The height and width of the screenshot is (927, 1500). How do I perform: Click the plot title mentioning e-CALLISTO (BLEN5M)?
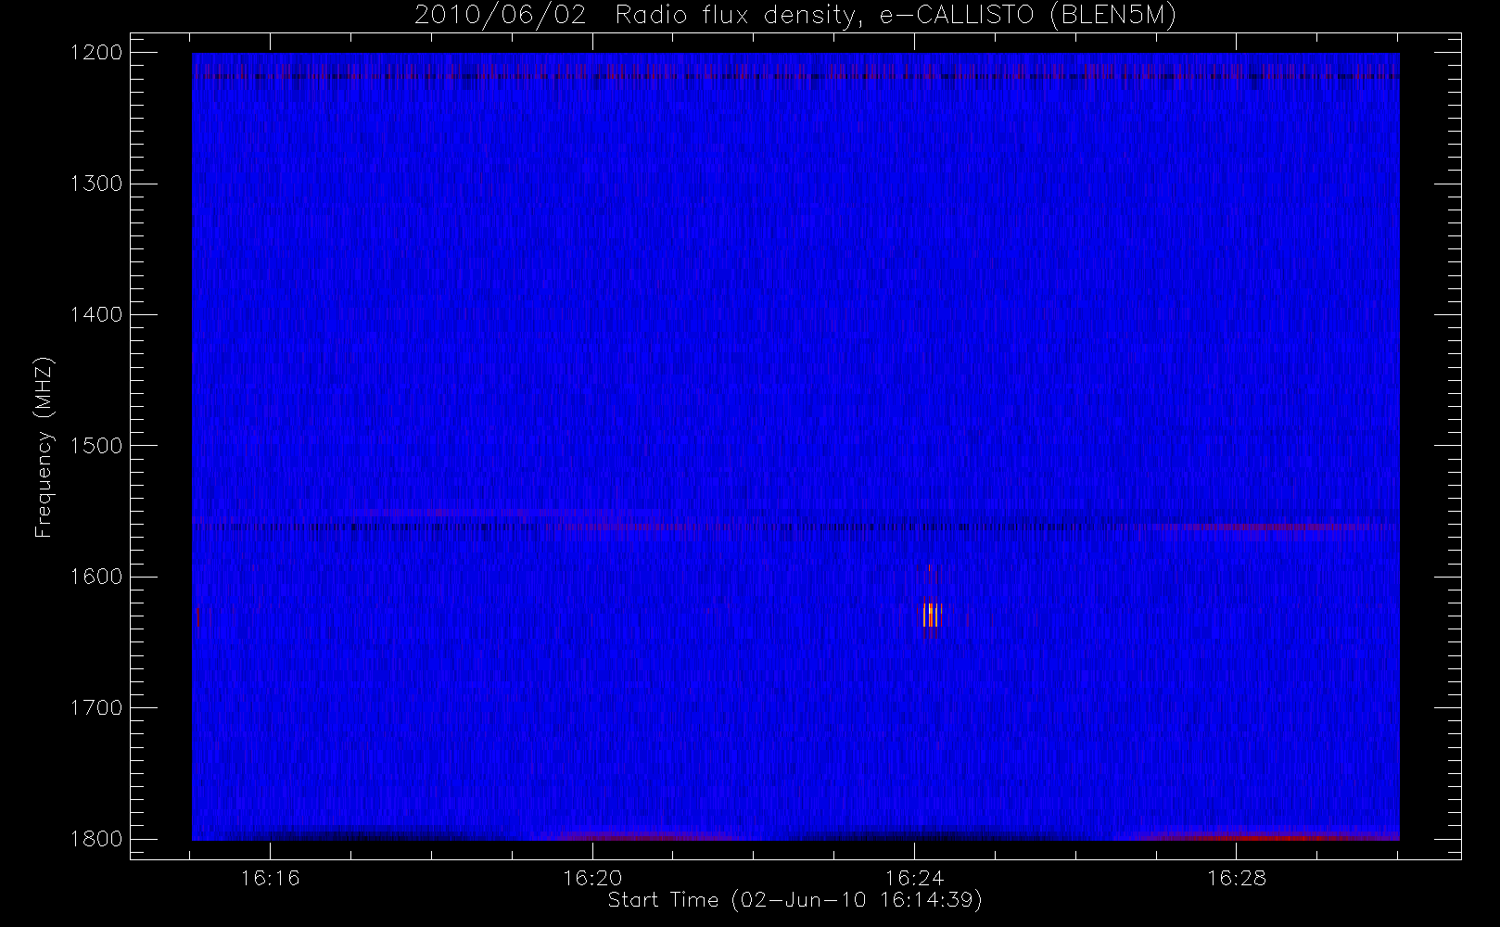click(x=794, y=15)
